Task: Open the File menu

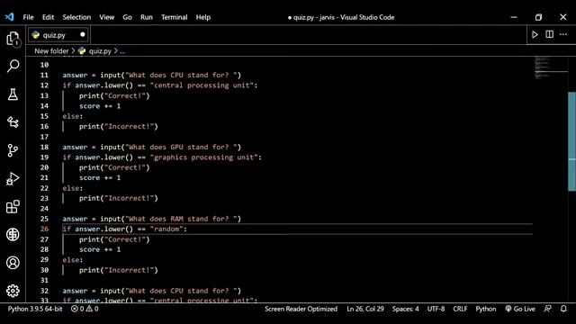Action: 28,17
